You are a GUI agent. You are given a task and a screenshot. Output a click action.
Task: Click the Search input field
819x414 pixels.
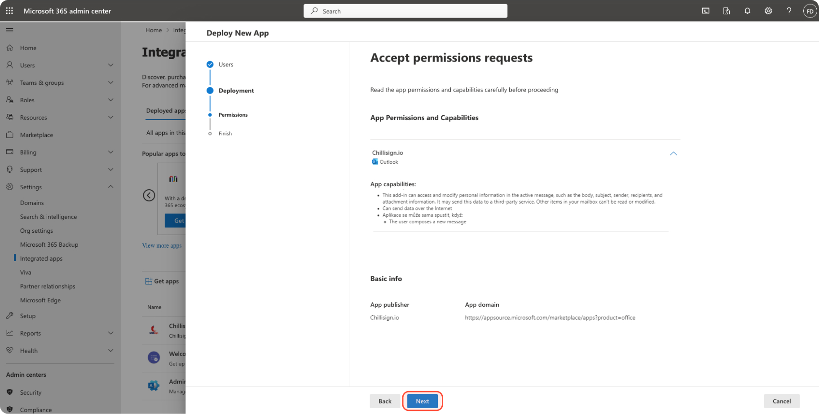pyautogui.click(x=405, y=11)
